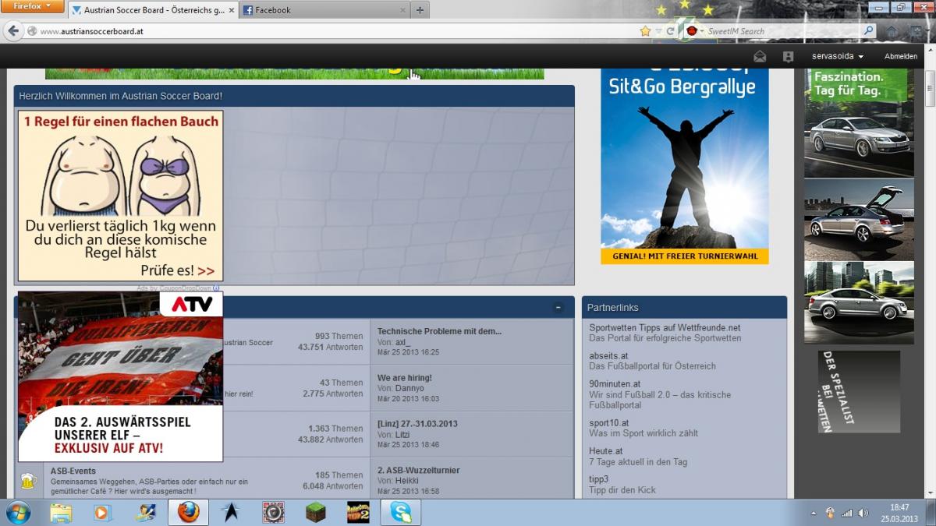
Task: Close the Austrian Soccer Board tab
Action: pos(232,10)
